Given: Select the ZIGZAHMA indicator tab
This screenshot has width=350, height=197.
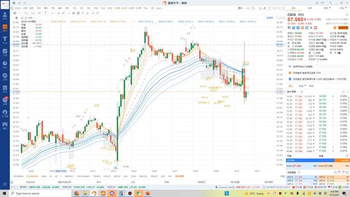Looking at the screenshot, I should [32, 176].
